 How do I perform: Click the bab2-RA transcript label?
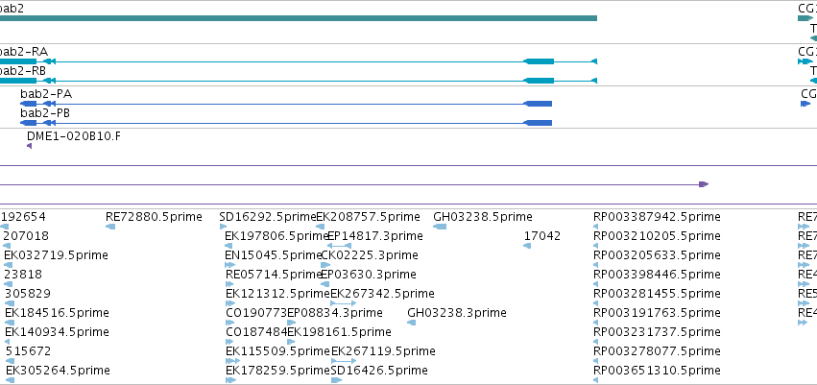coord(24,52)
